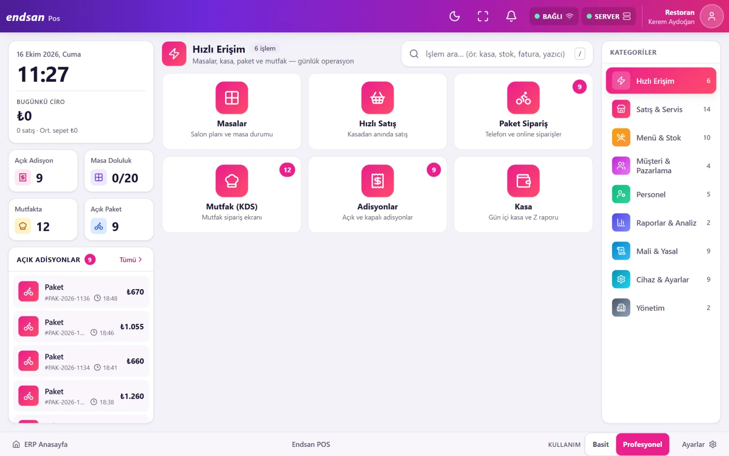Screen dimensions: 729x456
Task: Click the SERVER status indicator
Action: click(608, 16)
